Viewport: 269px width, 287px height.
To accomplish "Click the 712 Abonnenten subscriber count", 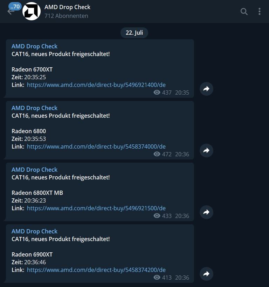I will point(66,16).
